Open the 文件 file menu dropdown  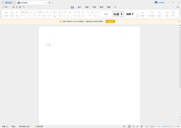[6, 7]
